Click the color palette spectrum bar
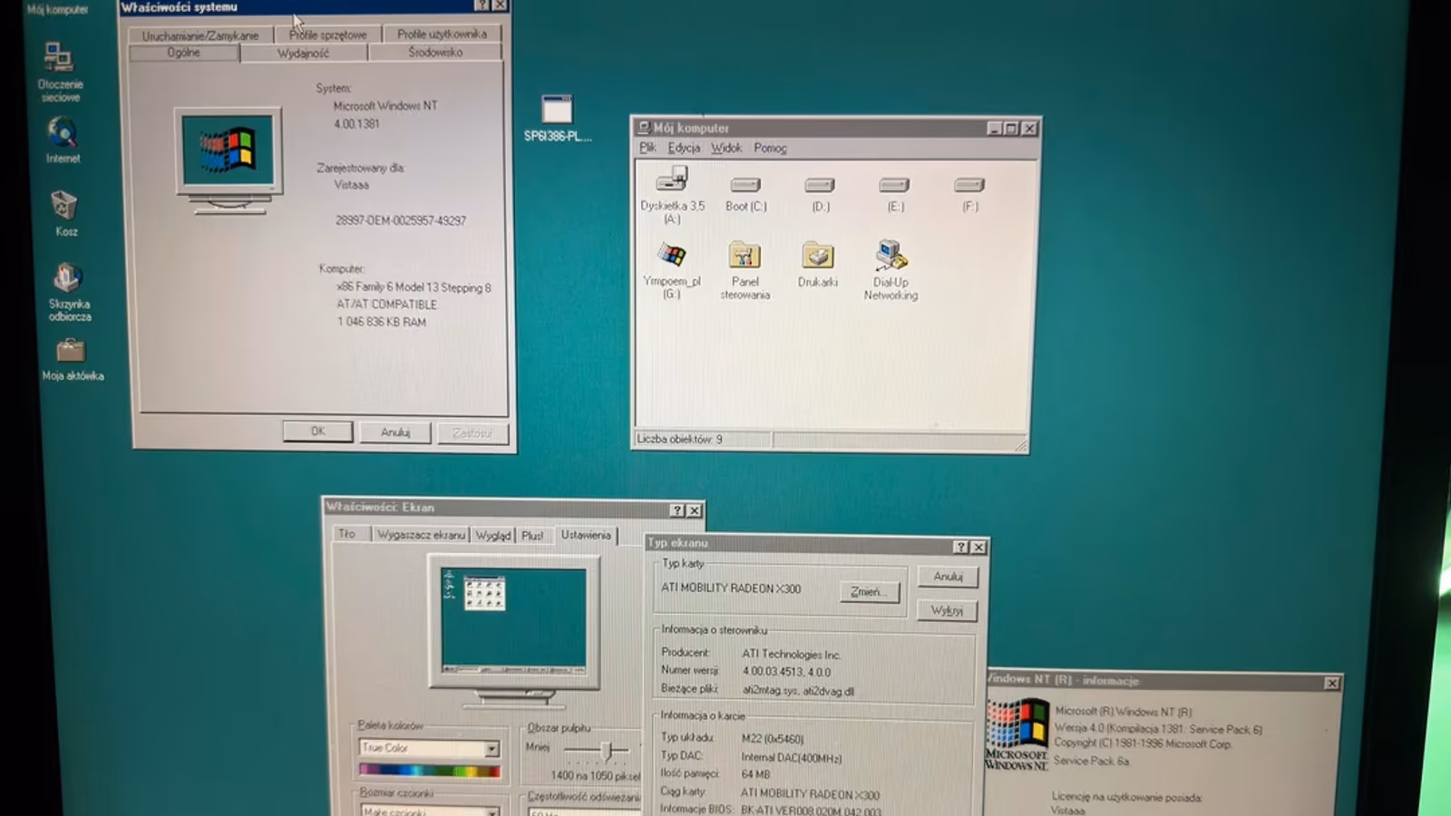1451x816 pixels. [429, 771]
